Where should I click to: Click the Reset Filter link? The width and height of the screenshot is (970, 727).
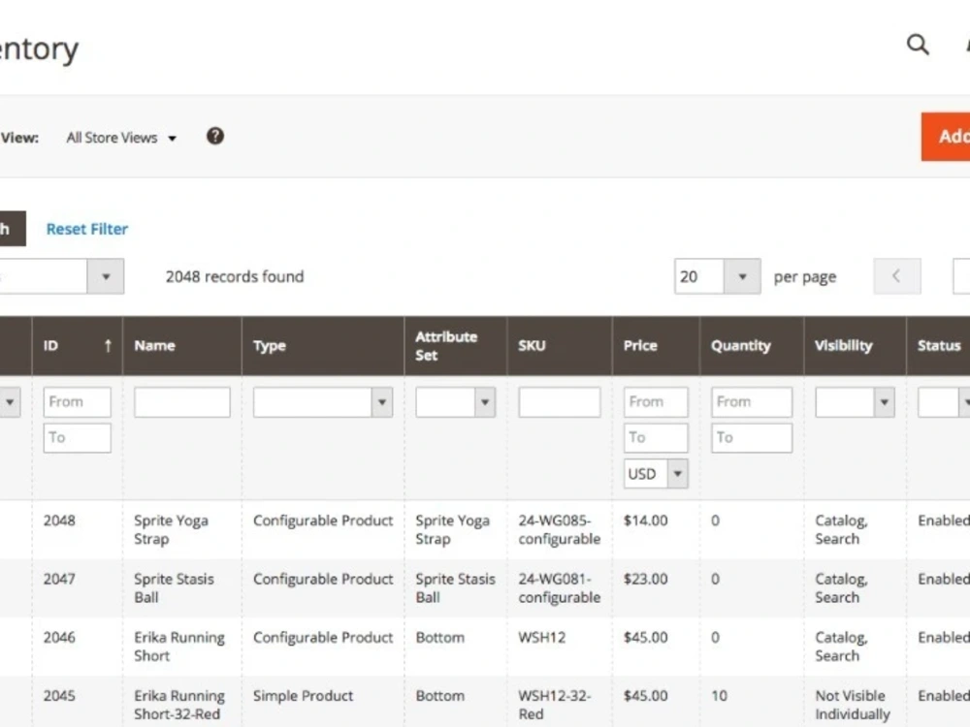click(87, 229)
